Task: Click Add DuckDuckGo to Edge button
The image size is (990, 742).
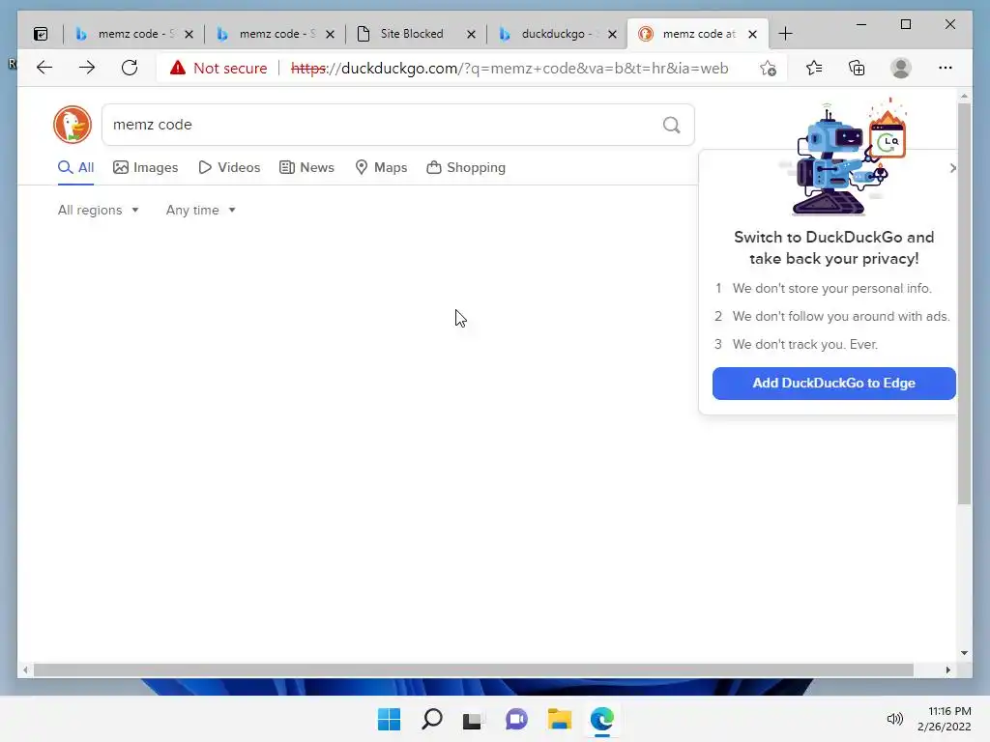Action: [833, 383]
